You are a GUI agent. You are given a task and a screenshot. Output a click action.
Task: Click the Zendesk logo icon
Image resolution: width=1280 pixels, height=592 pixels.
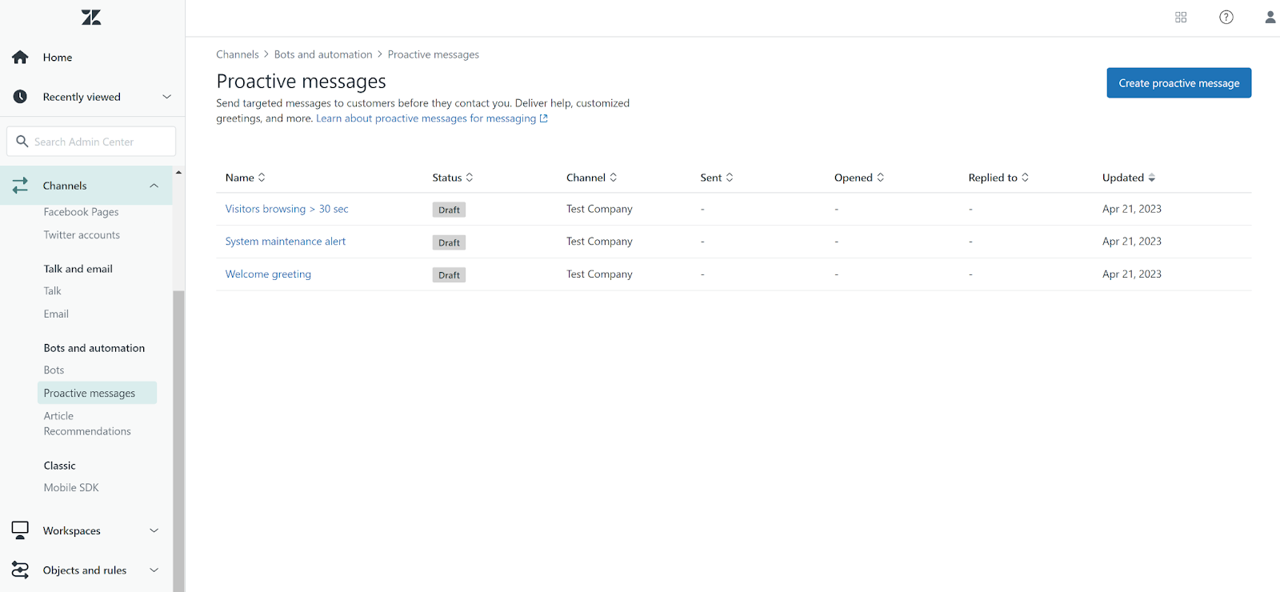[91, 18]
